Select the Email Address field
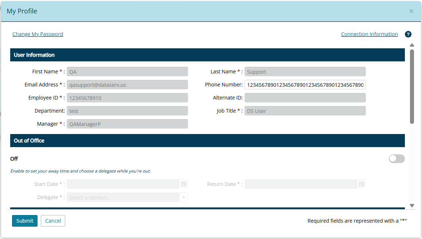This screenshot has width=422, height=239. 127,85
